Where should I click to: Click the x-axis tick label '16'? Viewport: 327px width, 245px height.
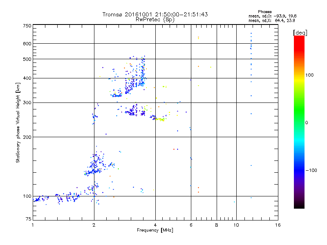[x=278, y=225]
